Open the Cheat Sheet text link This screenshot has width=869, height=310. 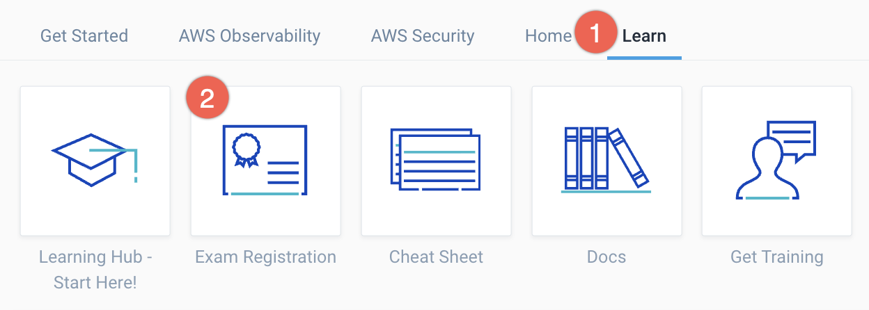[436, 257]
